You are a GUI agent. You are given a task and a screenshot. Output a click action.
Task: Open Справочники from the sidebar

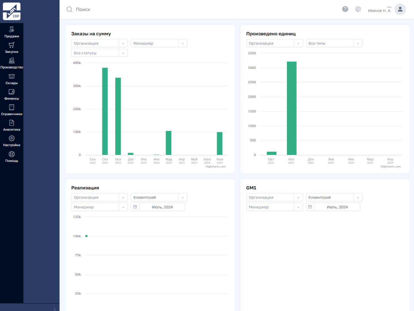tap(11, 110)
